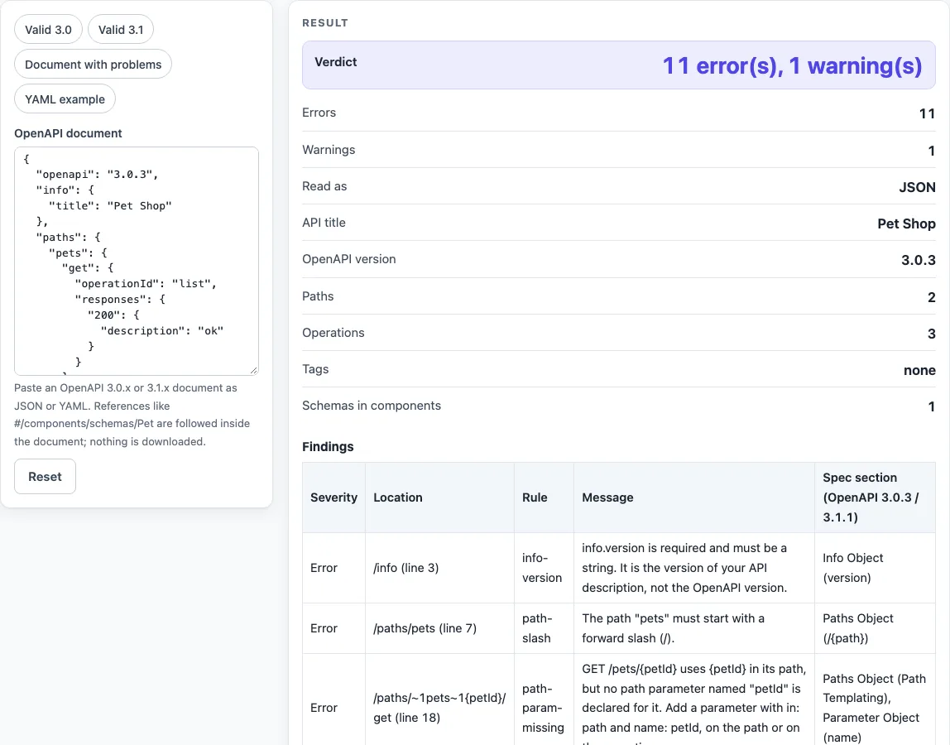This screenshot has width=950, height=745.
Task: Click the help text about pasting OpenAPI documents
Action: coord(132,415)
